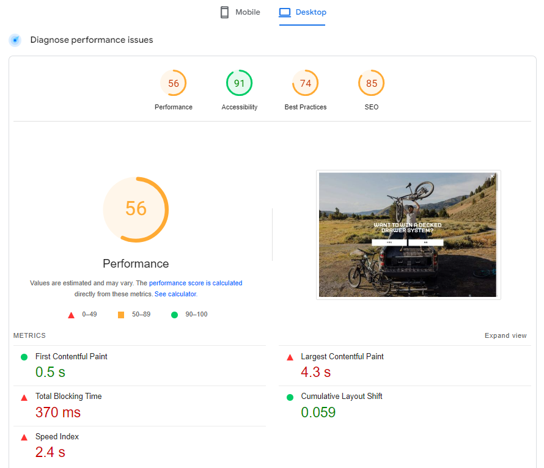544x468 pixels.
Task: Click the green circle beside First Contentful Paint
Action: click(x=24, y=357)
